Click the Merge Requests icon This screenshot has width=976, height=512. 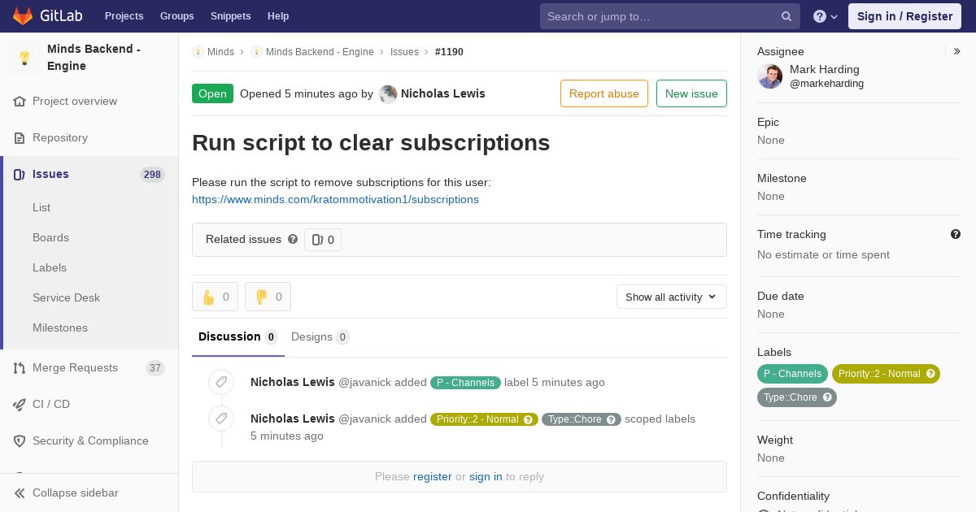point(20,368)
